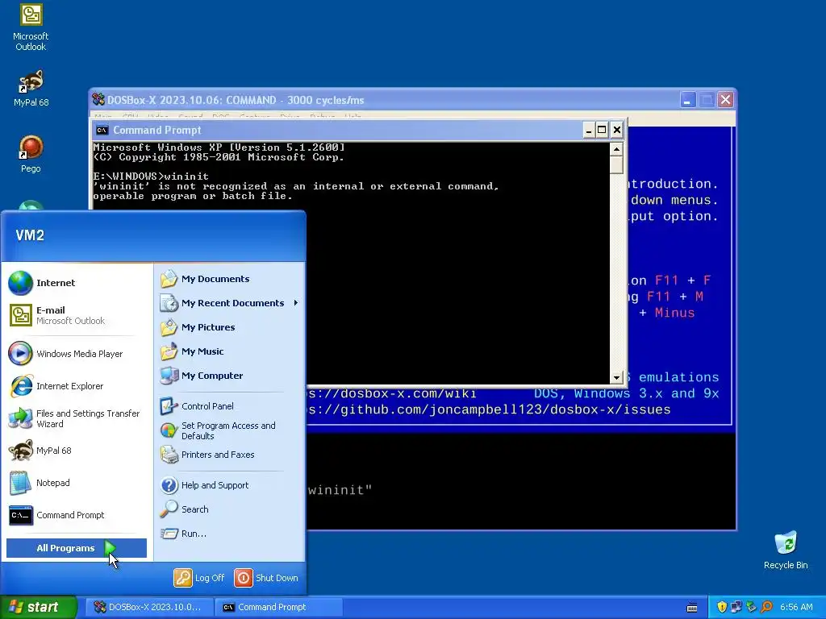
Task: Click Command Prompt scrollbar down arrow
Action: 616,377
